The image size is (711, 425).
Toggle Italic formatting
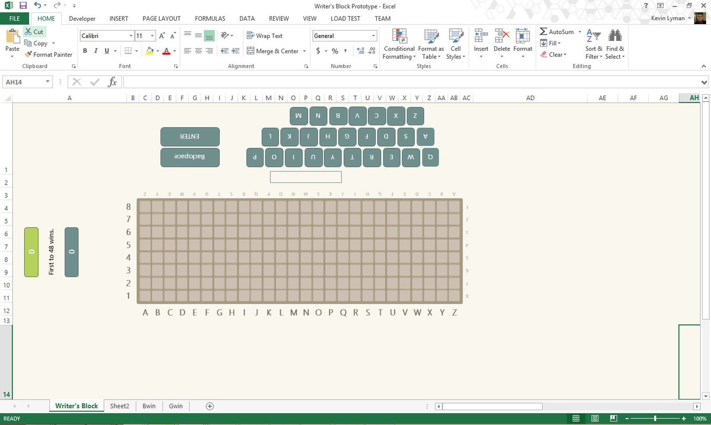[x=96, y=51]
